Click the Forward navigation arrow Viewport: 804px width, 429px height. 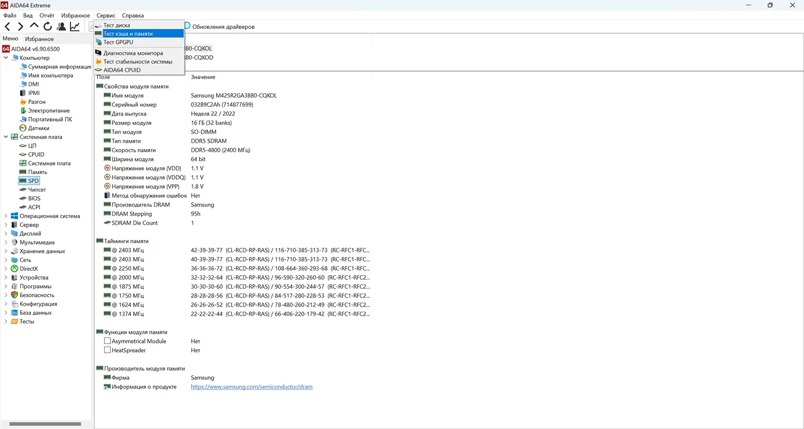coord(21,26)
